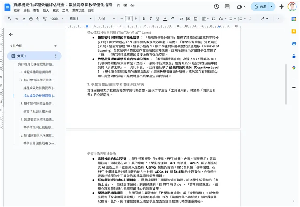Open editing mode pencil dropdown

(x=264, y=19)
